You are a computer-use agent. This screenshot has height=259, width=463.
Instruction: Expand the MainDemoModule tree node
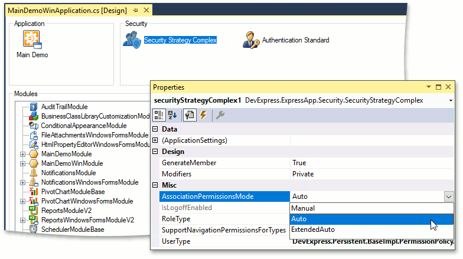22,154
